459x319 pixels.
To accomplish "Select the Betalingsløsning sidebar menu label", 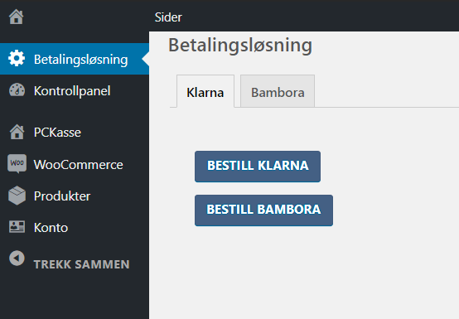I will click(81, 60).
